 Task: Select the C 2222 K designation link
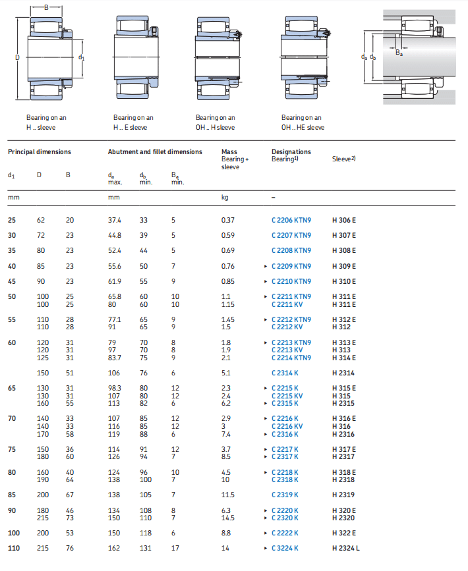click(x=285, y=533)
